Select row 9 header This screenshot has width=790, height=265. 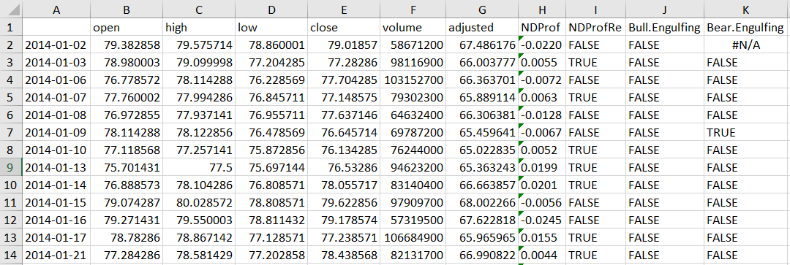click(11, 167)
